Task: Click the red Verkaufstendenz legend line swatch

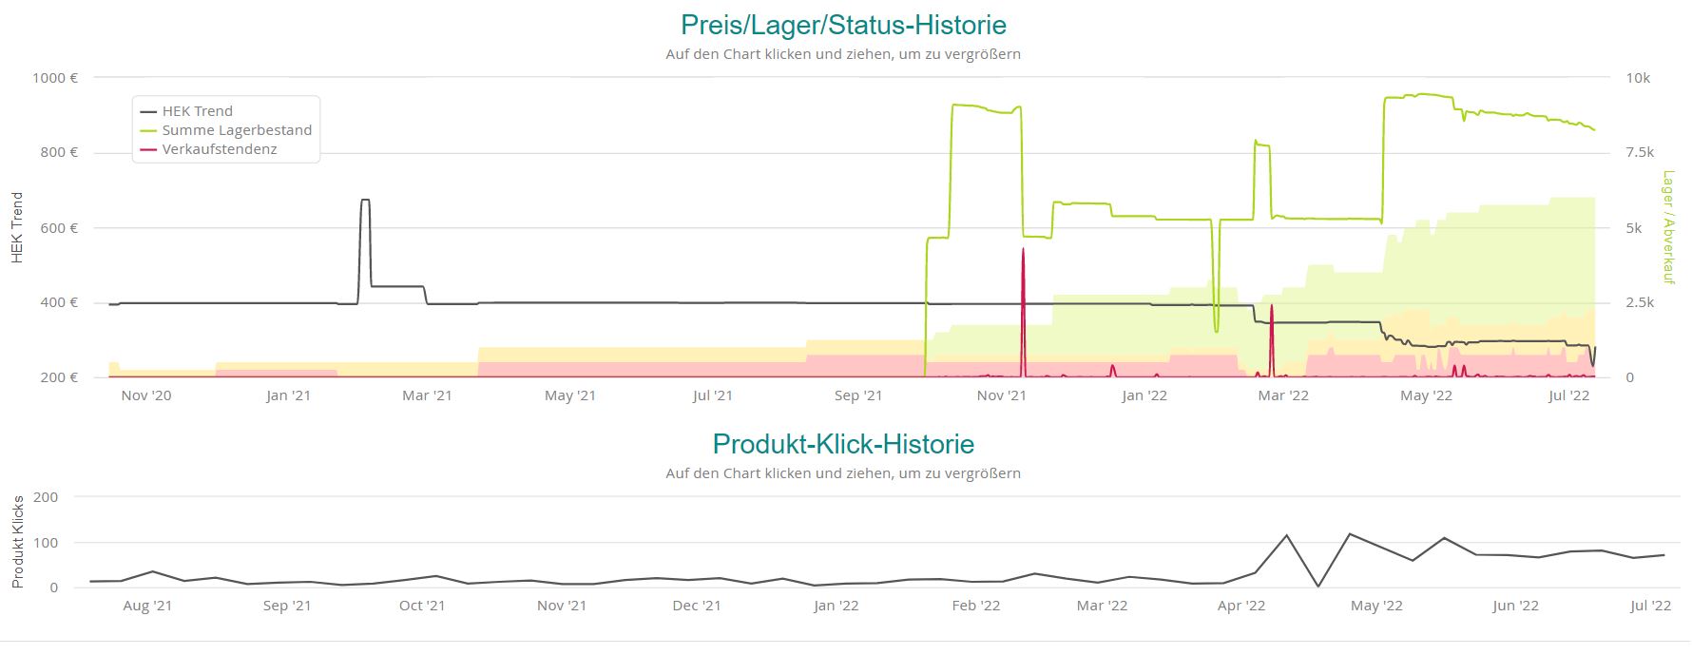Action: 149,149
